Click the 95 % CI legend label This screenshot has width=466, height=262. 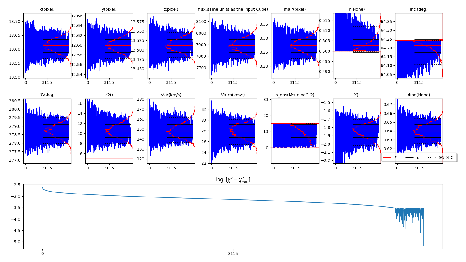pyautogui.click(x=447, y=157)
